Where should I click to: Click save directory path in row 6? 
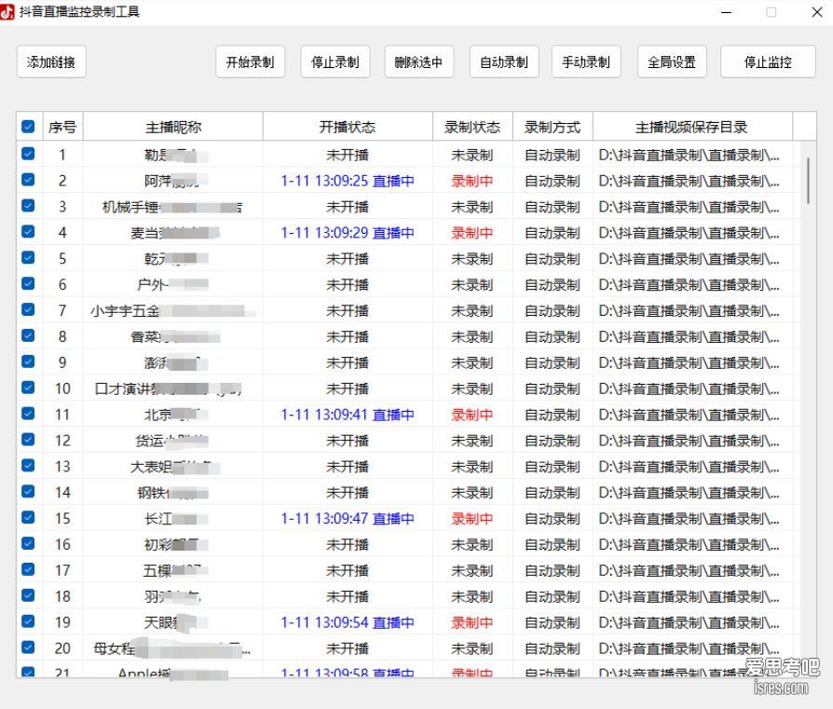tap(689, 285)
